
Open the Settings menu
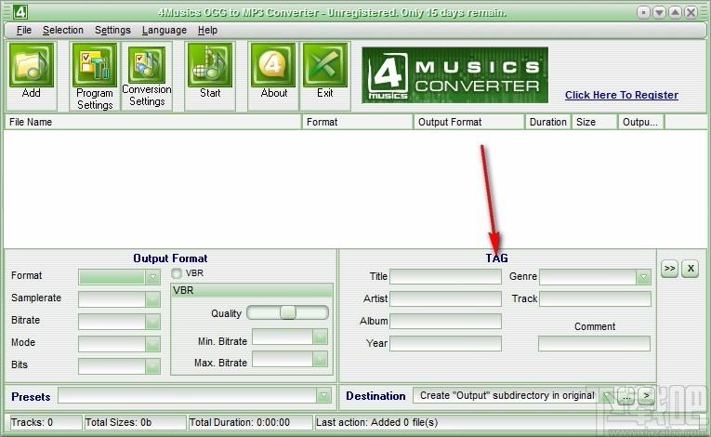click(112, 30)
